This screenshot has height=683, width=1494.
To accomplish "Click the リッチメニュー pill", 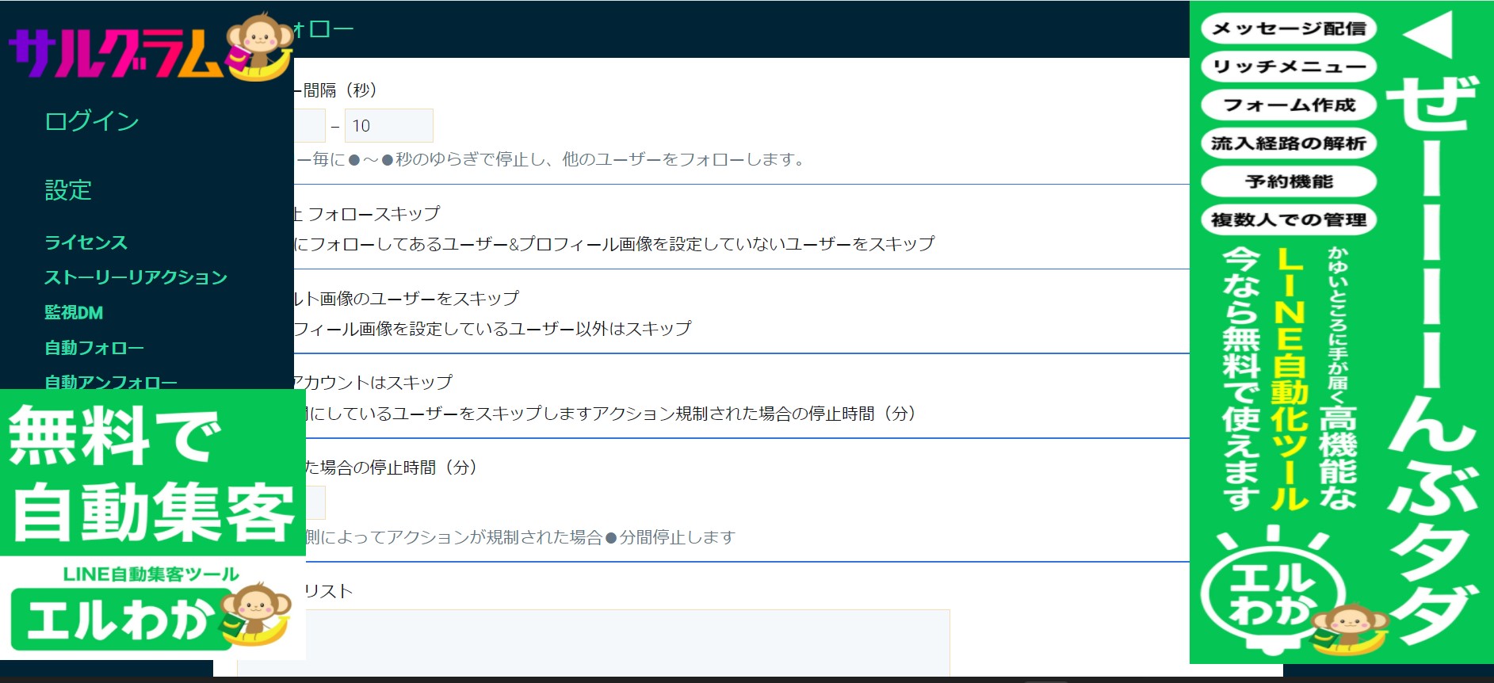I will [1289, 67].
